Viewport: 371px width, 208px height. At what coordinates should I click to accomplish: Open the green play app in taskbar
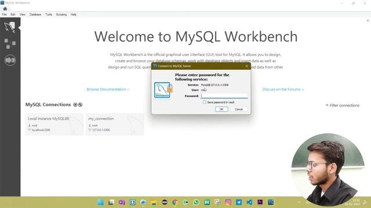(x=185, y=202)
